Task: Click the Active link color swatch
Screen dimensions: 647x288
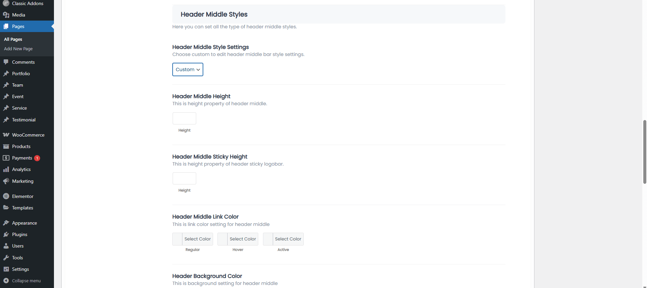Action: [268, 239]
